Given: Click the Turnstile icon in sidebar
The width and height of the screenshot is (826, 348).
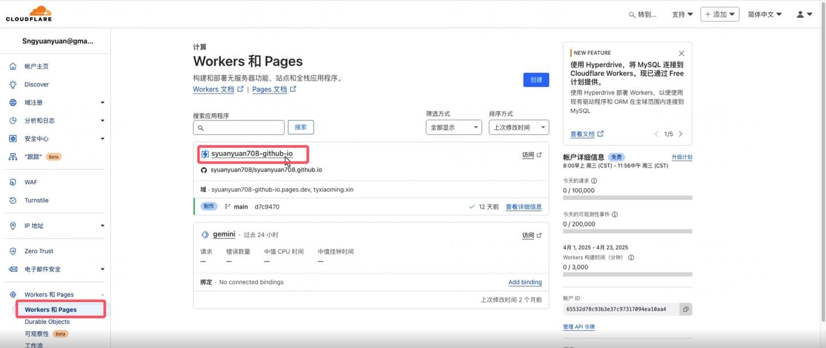Looking at the screenshot, I should pyautogui.click(x=13, y=201).
